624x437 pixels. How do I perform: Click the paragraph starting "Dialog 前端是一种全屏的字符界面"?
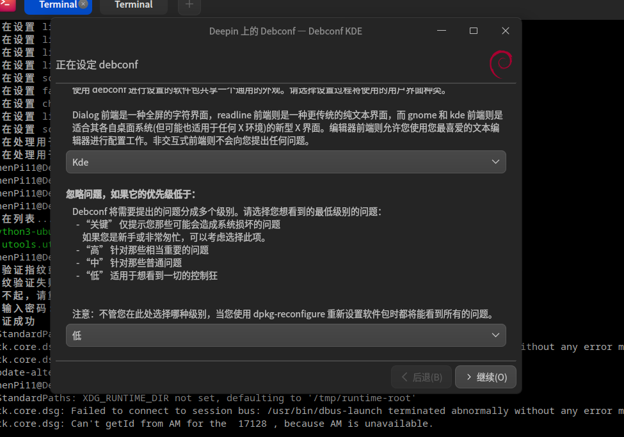(287, 128)
